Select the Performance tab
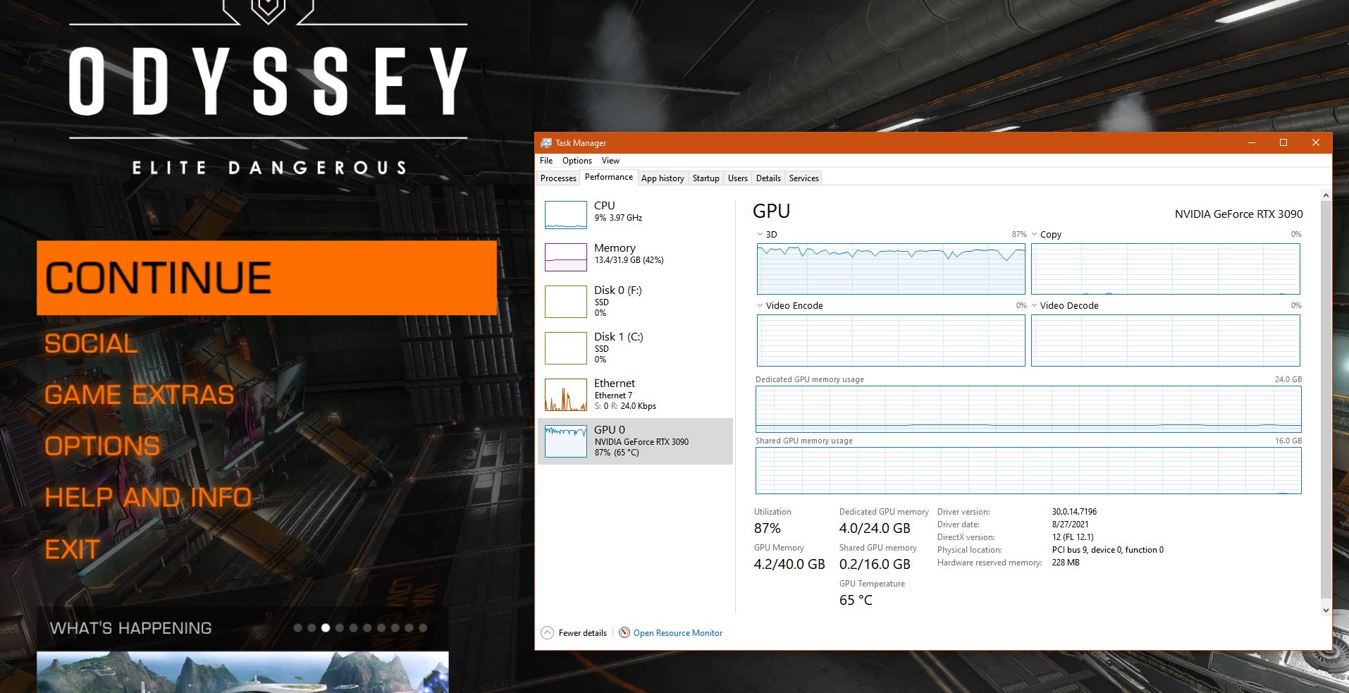 (609, 177)
